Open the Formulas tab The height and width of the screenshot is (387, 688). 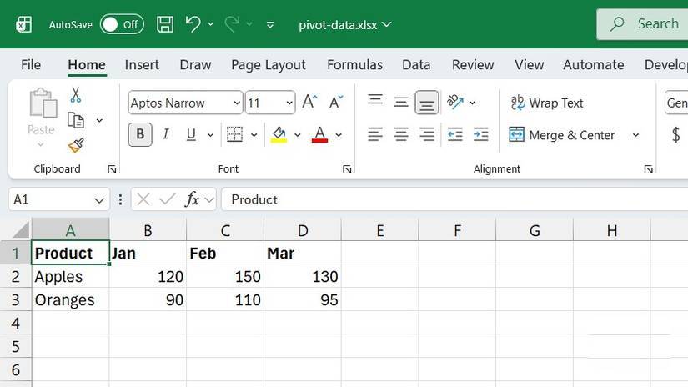[354, 64]
